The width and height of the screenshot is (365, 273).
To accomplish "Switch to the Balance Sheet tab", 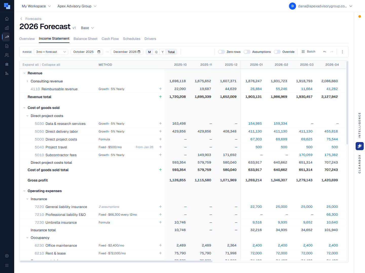I will point(85,39).
